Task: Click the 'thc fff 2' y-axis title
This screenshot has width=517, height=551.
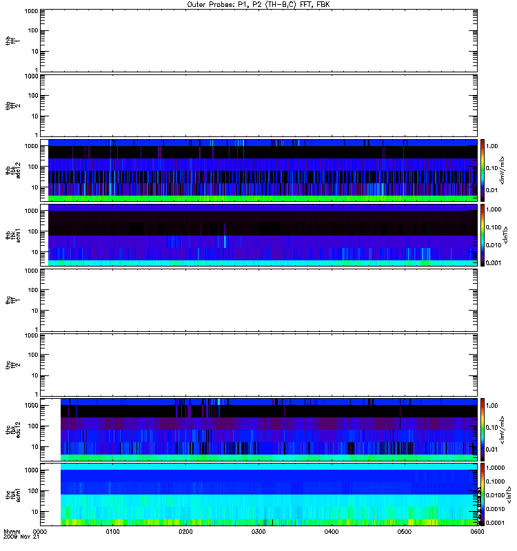Action: [x=12, y=365]
